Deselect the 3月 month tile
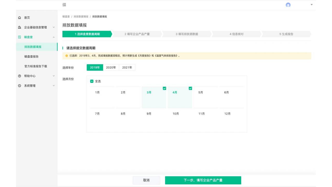 (x=154, y=97)
